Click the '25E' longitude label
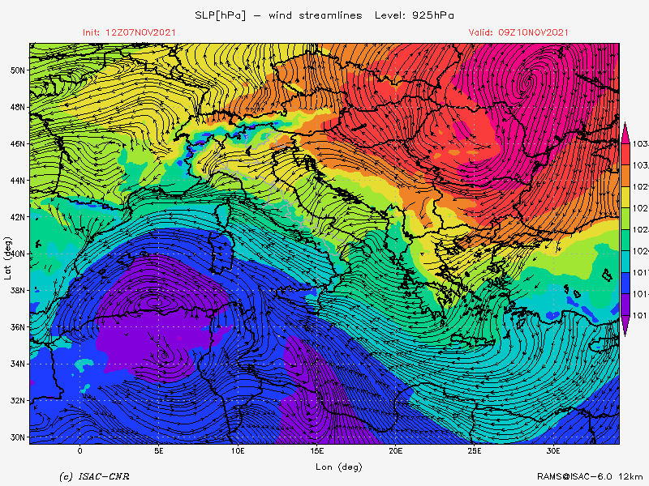Viewport: 649px width, 486px height. [475, 451]
